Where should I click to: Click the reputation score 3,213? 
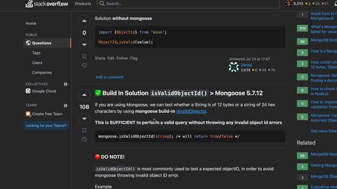[x=298, y=4]
